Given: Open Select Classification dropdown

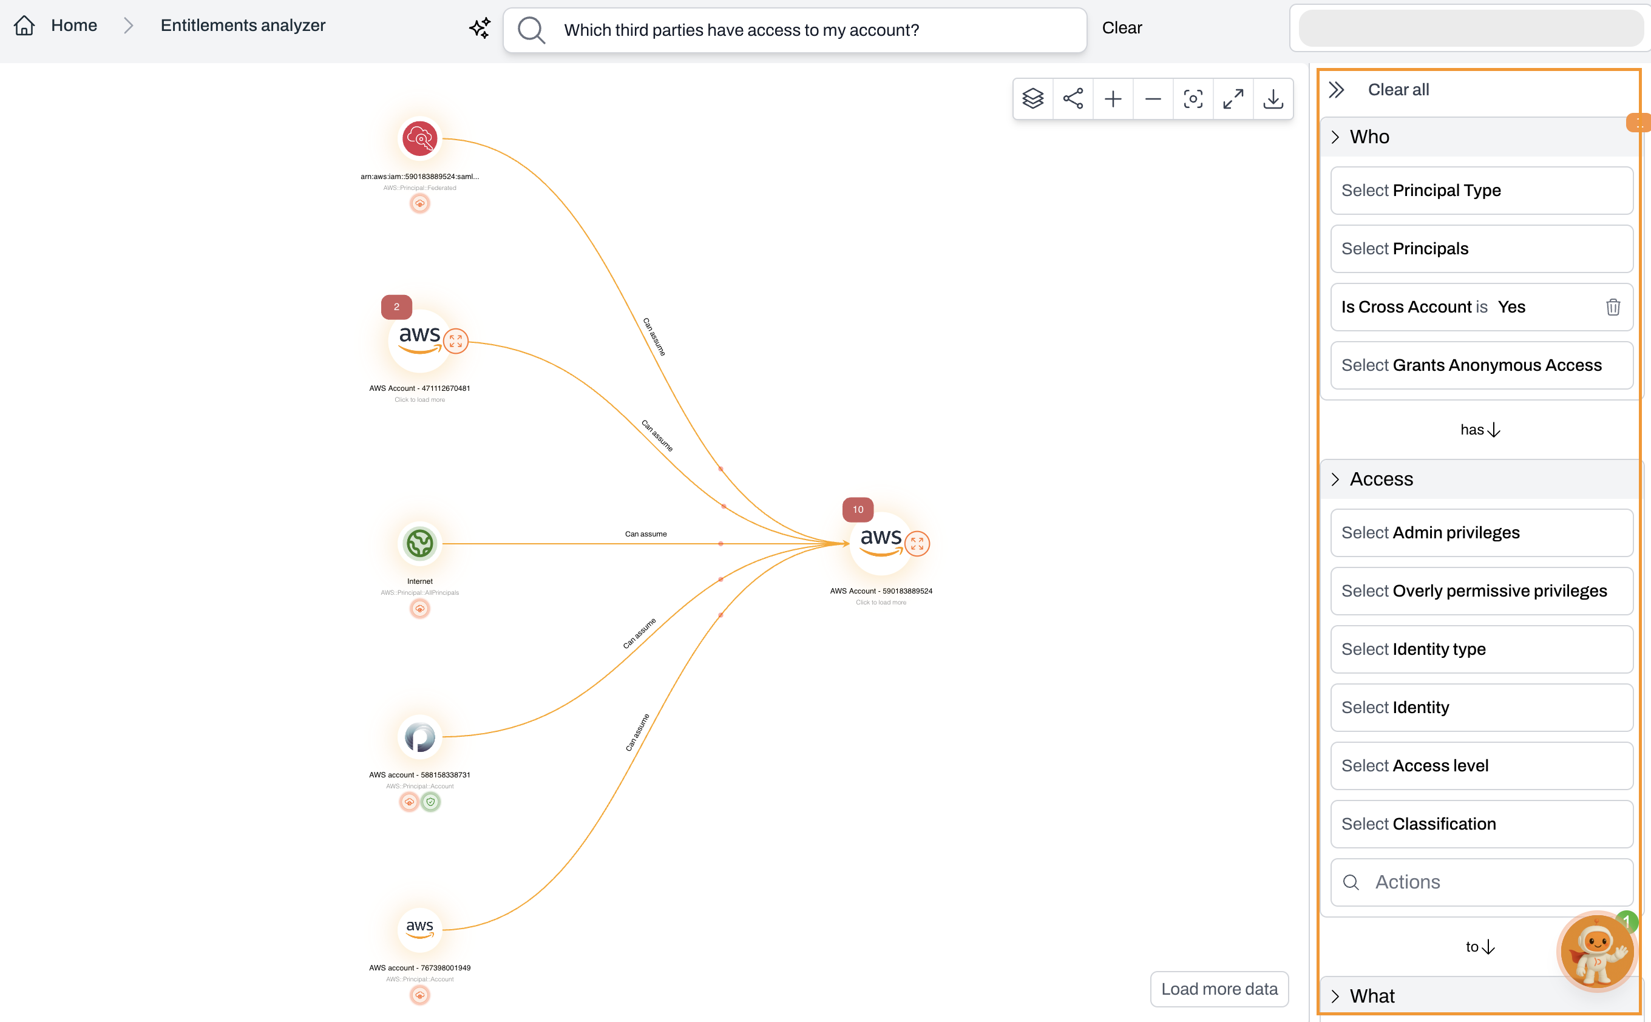Looking at the screenshot, I should (x=1481, y=824).
